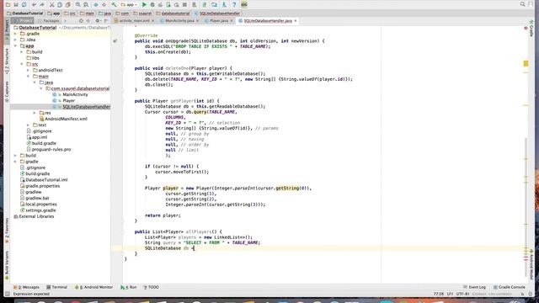Screen dimensions: 539x303
Task: Click the Android robot icon in toolbar
Action: tap(244, 4)
